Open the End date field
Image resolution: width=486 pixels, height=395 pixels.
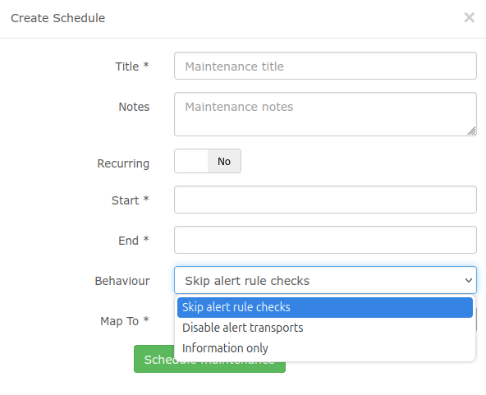tap(325, 240)
